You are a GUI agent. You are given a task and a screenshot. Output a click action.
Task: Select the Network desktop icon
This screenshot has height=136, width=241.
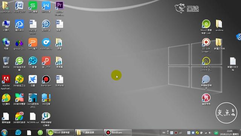click(6, 44)
